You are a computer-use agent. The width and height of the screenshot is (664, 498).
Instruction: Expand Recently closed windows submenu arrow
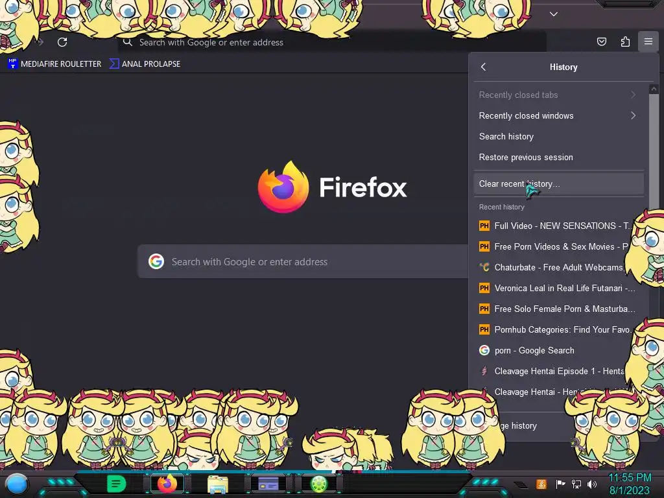click(x=633, y=115)
